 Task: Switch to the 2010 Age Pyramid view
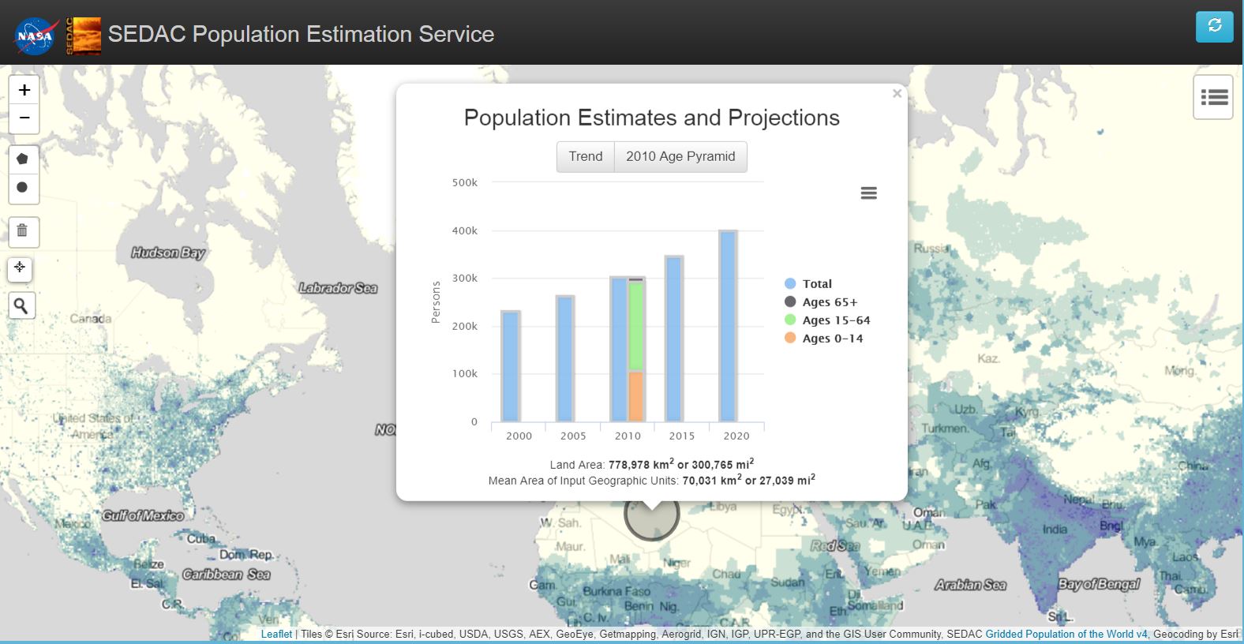tap(680, 156)
